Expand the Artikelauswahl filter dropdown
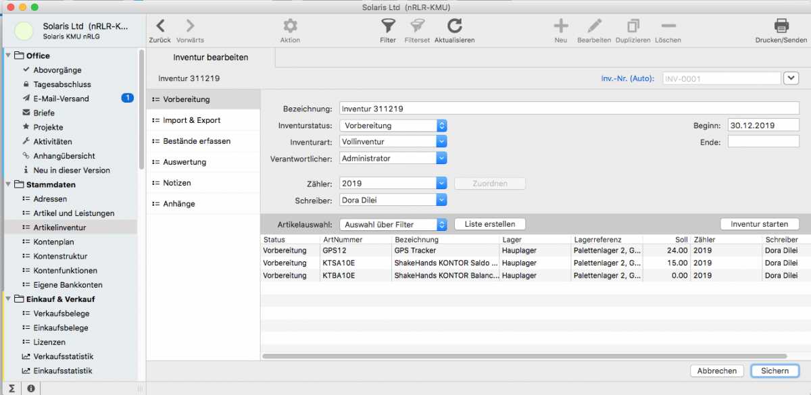Screen dimensions: 811x395 [x=441, y=225]
